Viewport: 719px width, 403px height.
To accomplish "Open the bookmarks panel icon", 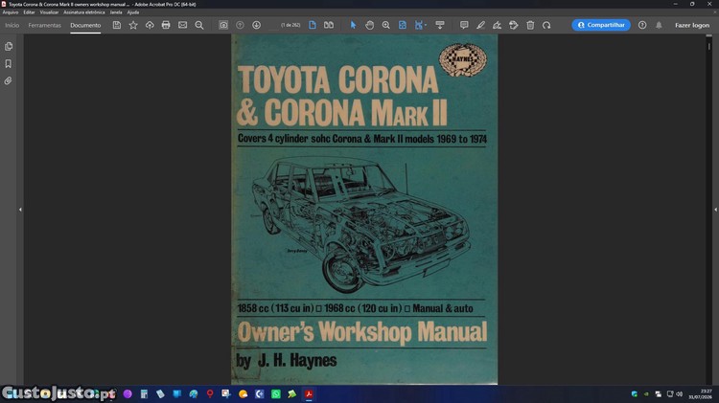I will coord(9,63).
